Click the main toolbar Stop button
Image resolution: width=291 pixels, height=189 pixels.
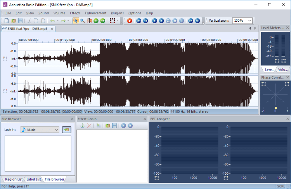pos(175,21)
